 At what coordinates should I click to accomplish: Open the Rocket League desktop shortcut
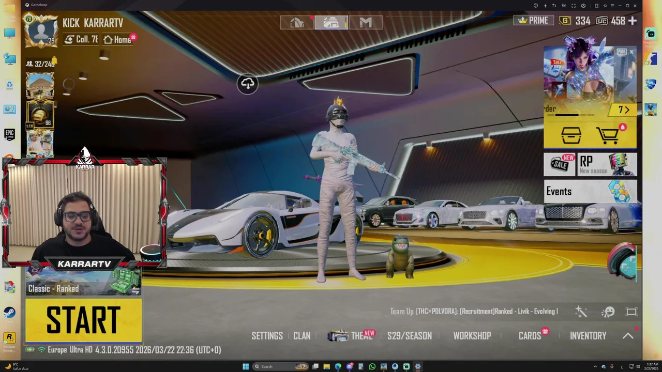(651, 84)
